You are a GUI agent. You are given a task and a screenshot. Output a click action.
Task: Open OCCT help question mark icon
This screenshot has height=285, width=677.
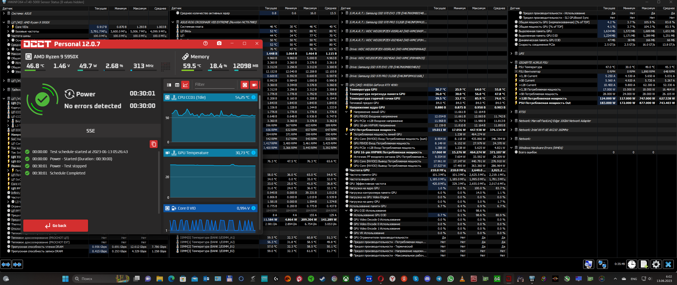pyautogui.click(x=205, y=43)
